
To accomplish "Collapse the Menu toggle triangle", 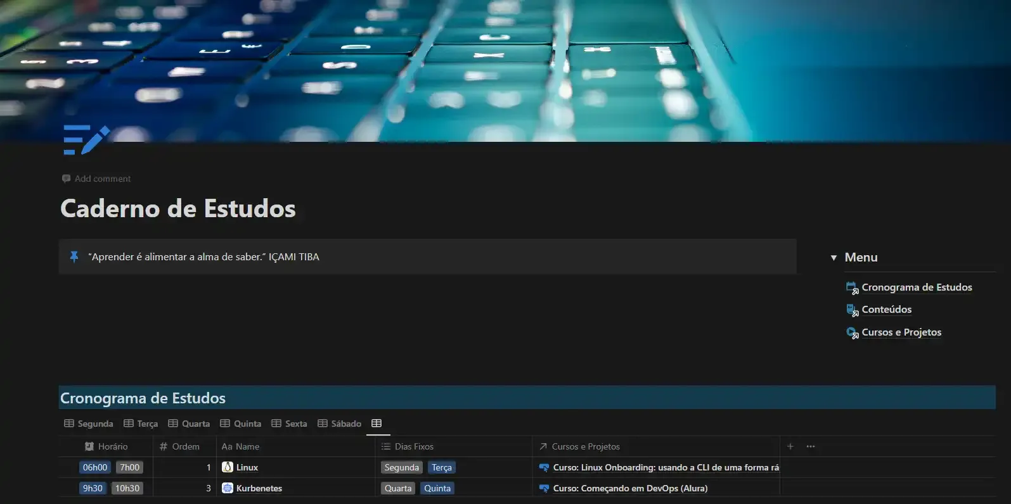I will pos(834,258).
